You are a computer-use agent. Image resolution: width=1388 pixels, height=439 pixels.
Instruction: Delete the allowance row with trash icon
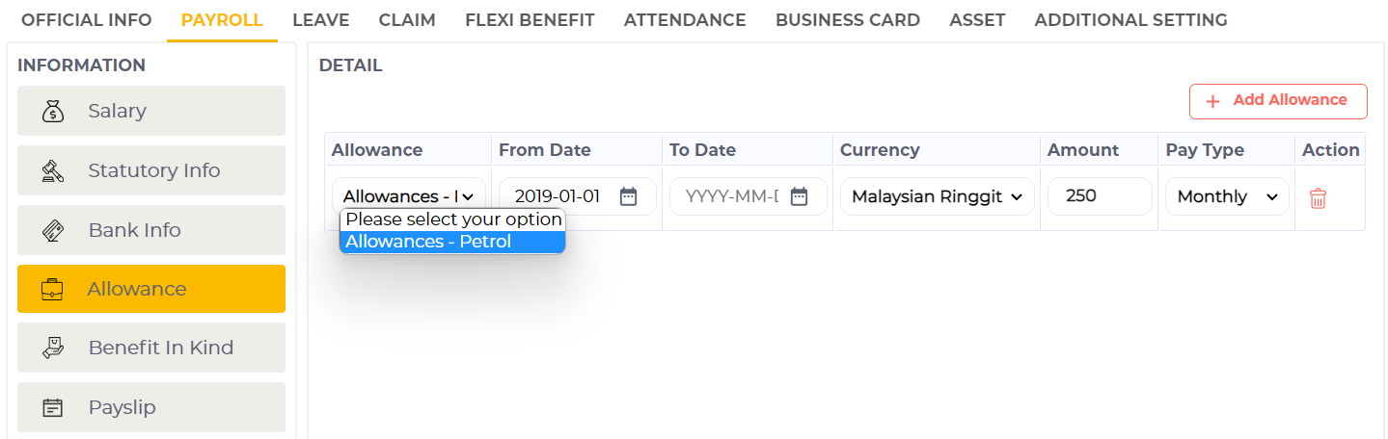pos(1318,198)
